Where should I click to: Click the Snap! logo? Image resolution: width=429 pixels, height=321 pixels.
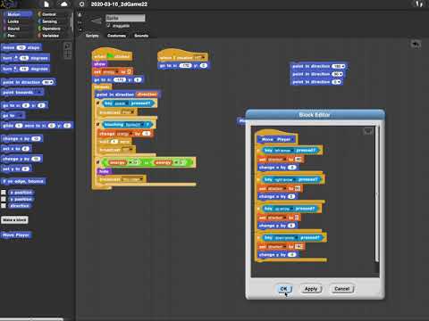click(x=9, y=4)
